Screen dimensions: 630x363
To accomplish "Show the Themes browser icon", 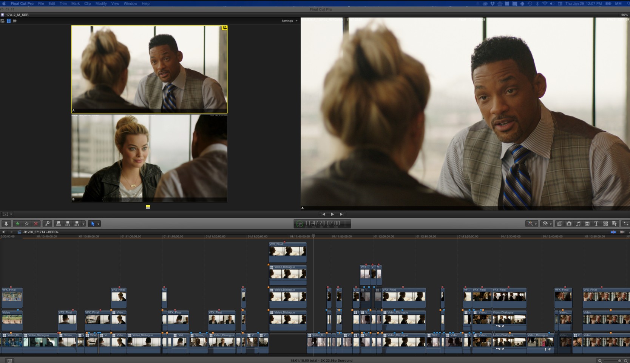I will coord(615,224).
